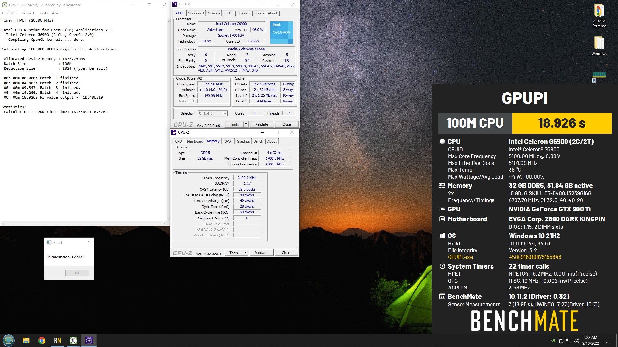This screenshot has height=347, width=618.
Task: Switch to Graphics tab in lower CPU-Z
Action: (x=243, y=141)
